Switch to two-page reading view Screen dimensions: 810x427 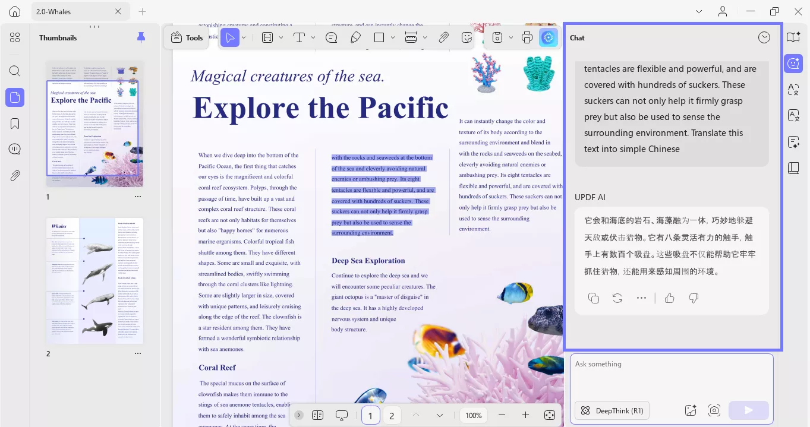tap(317, 415)
